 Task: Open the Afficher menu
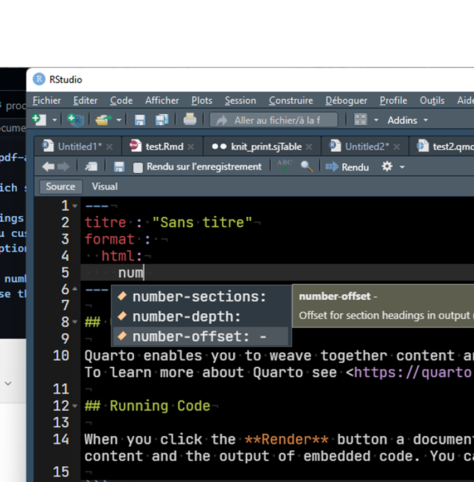click(162, 100)
